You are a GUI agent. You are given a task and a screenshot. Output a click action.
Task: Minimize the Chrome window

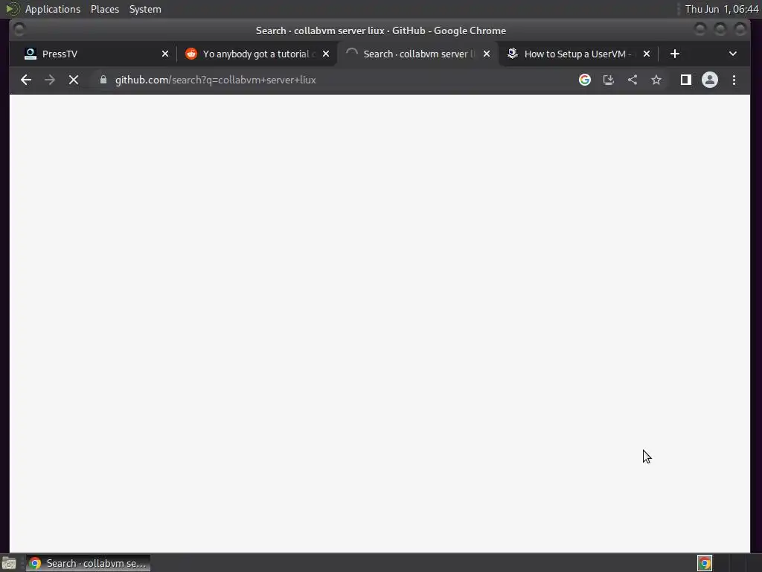(x=700, y=30)
